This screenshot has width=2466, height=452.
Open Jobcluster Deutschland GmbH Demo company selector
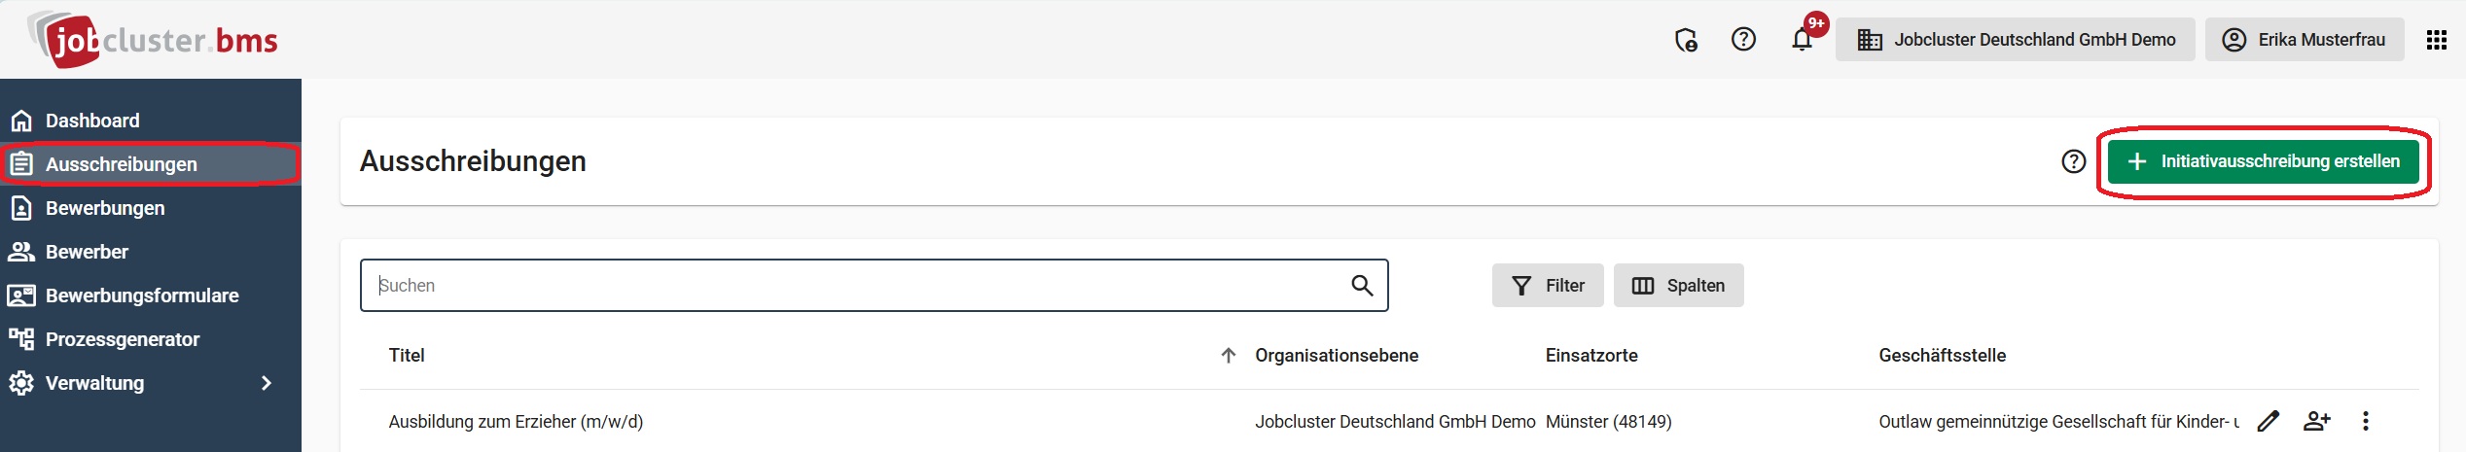coord(2016,40)
